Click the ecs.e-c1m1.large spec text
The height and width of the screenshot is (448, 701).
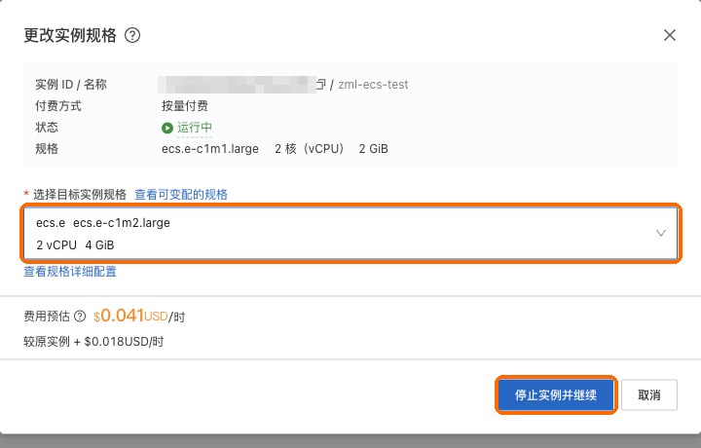coord(210,149)
